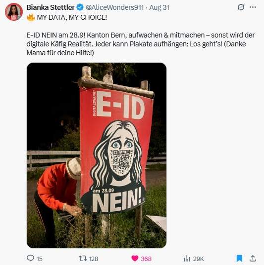264x265 pixels.
Task: Open view analytics bar chart icon
Action: click(x=187, y=258)
